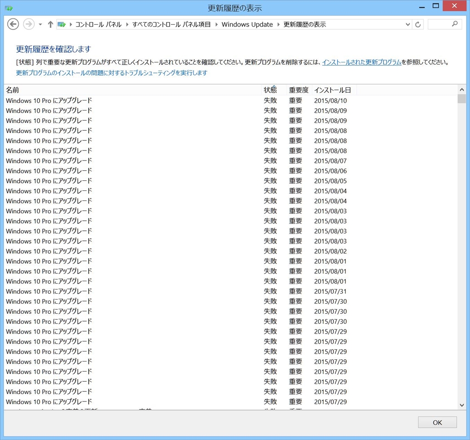Click 重要 in the 2015/08/07 row
Screen dimensions: 470x440
click(296, 161)
